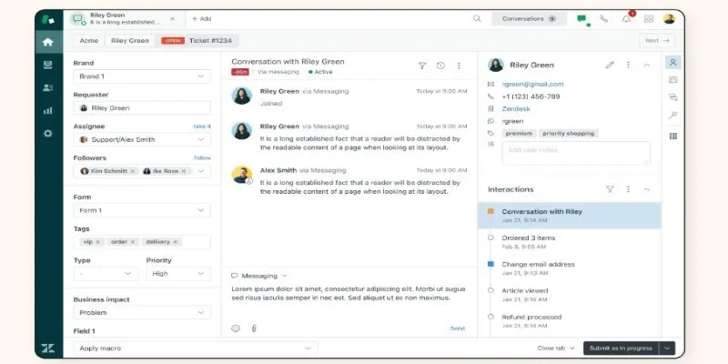Show user context panel icon
The image size is (728, 364).
(672, 62)
